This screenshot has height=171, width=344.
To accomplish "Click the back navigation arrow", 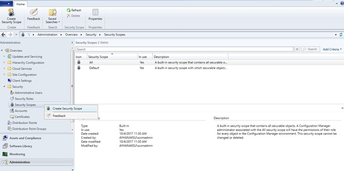I will click(x=3, y=35).
